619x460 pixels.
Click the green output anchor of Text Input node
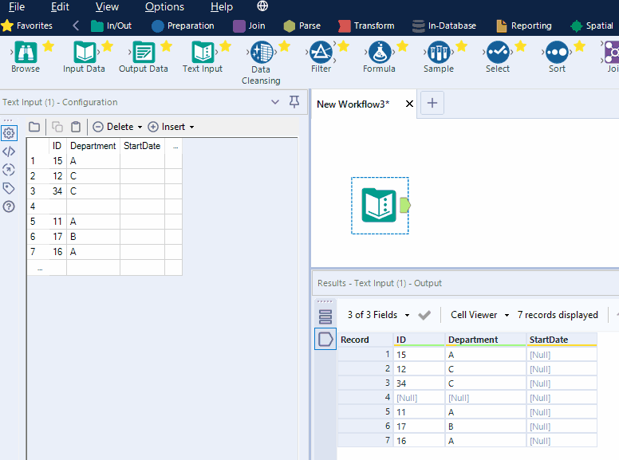405,205
